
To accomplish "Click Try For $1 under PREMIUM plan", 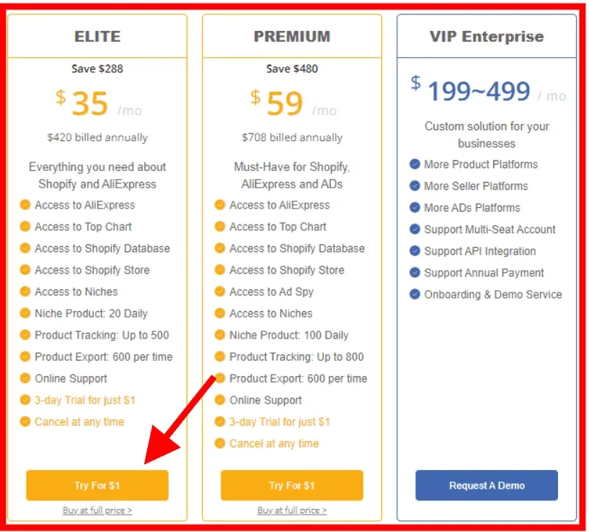I will [x=292, y=485].
